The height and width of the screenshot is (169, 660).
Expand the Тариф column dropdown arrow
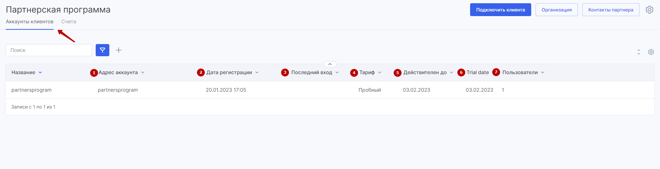click(x=380, y=72)
